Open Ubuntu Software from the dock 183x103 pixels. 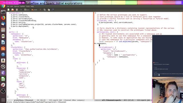3,48
